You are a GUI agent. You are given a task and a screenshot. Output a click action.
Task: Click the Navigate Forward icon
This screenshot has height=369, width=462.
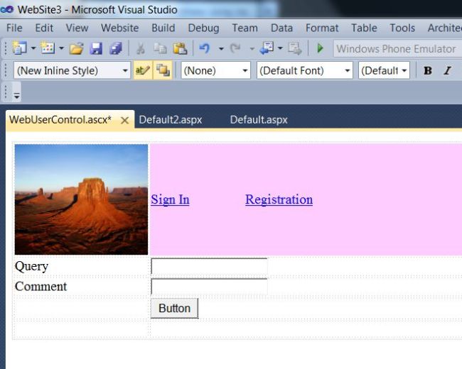pos(295,48)
